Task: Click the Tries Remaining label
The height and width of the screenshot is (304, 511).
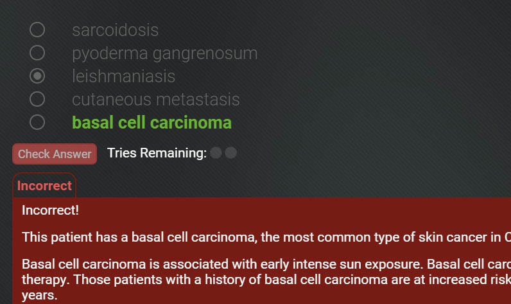Action: (157, 153)
